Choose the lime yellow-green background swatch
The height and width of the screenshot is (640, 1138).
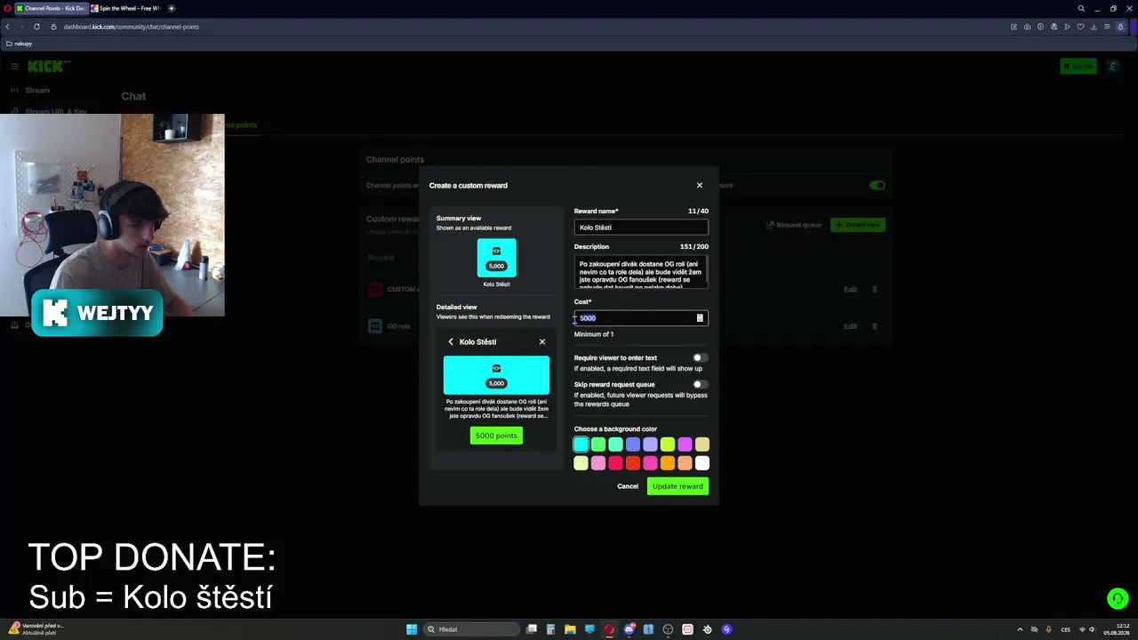pyautogui.click(x=668, y=444)
